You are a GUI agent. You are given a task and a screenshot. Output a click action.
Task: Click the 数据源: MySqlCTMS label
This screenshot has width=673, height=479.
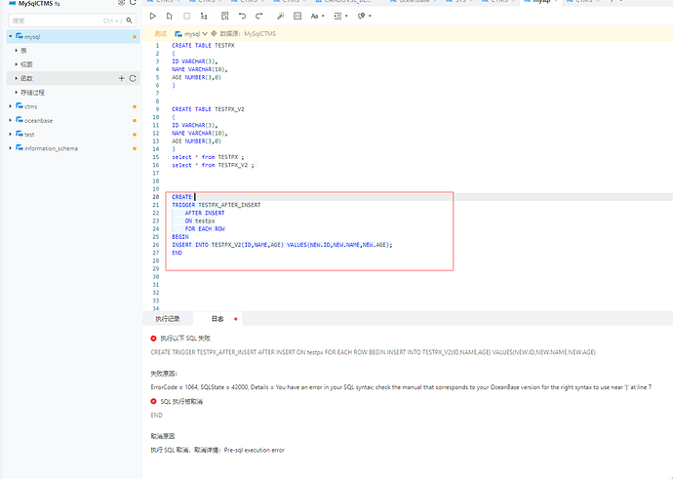(x=248, y=33)
